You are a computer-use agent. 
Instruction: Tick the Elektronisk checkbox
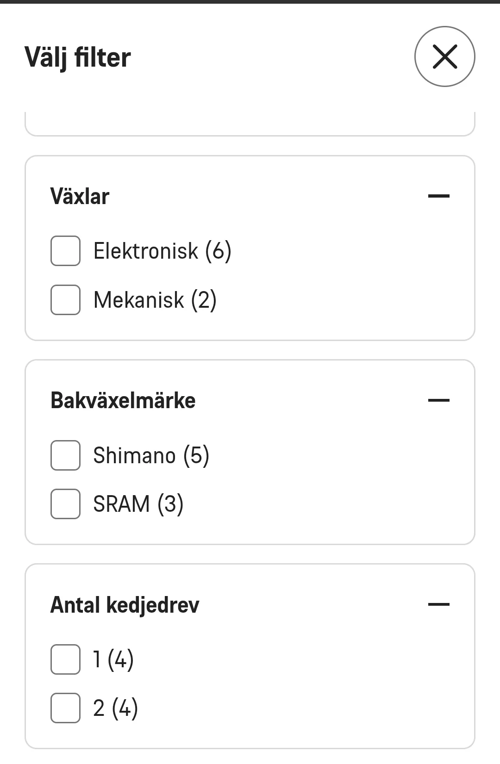(x=65, y=251)
